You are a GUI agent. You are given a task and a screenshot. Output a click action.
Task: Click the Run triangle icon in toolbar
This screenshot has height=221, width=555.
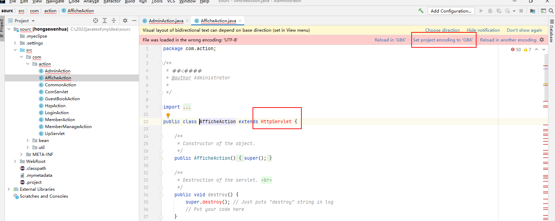[481, 11]
